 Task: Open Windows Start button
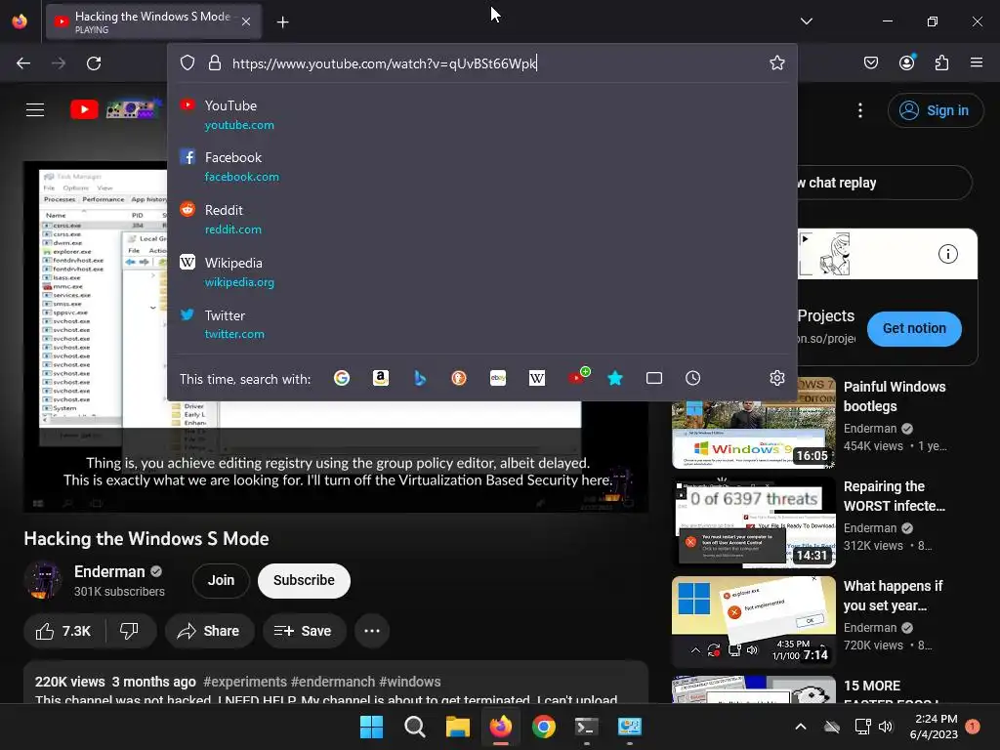click(371, 727)
